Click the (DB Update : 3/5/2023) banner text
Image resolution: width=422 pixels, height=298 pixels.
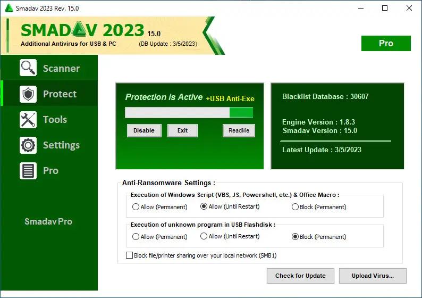pyautogui.click(x=168, y=44)
